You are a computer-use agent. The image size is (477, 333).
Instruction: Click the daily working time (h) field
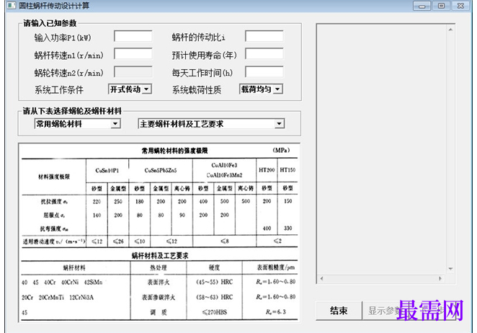tap(264, 72)
